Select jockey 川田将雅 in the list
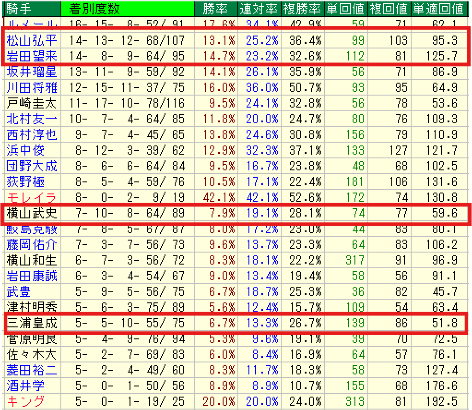This screenshot has width=472, height=410. (31, 88)
